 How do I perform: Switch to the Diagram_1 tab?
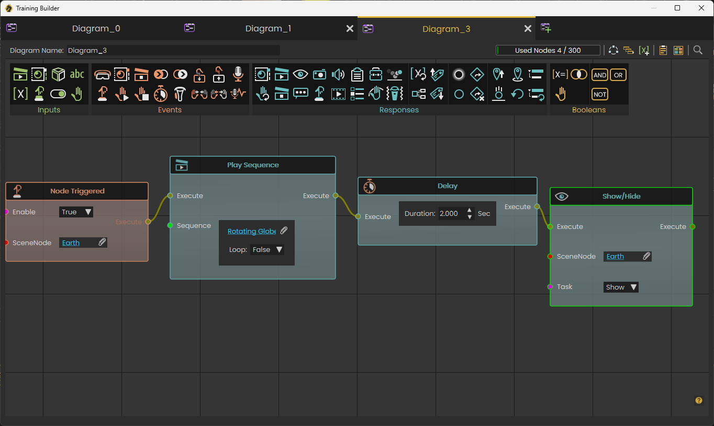coord(268,29)
